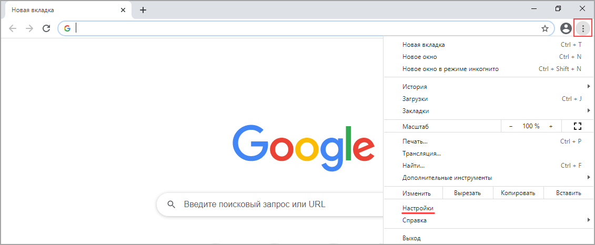Screen dimensions: 595x245
Task: Open Настройки from the menu
Action: pyautogui.click(x=418, y=209)
